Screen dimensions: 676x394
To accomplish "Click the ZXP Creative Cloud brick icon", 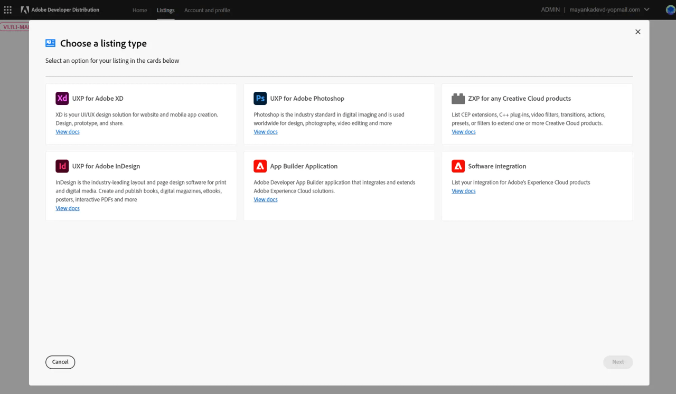I will click(x=458, y=99).
